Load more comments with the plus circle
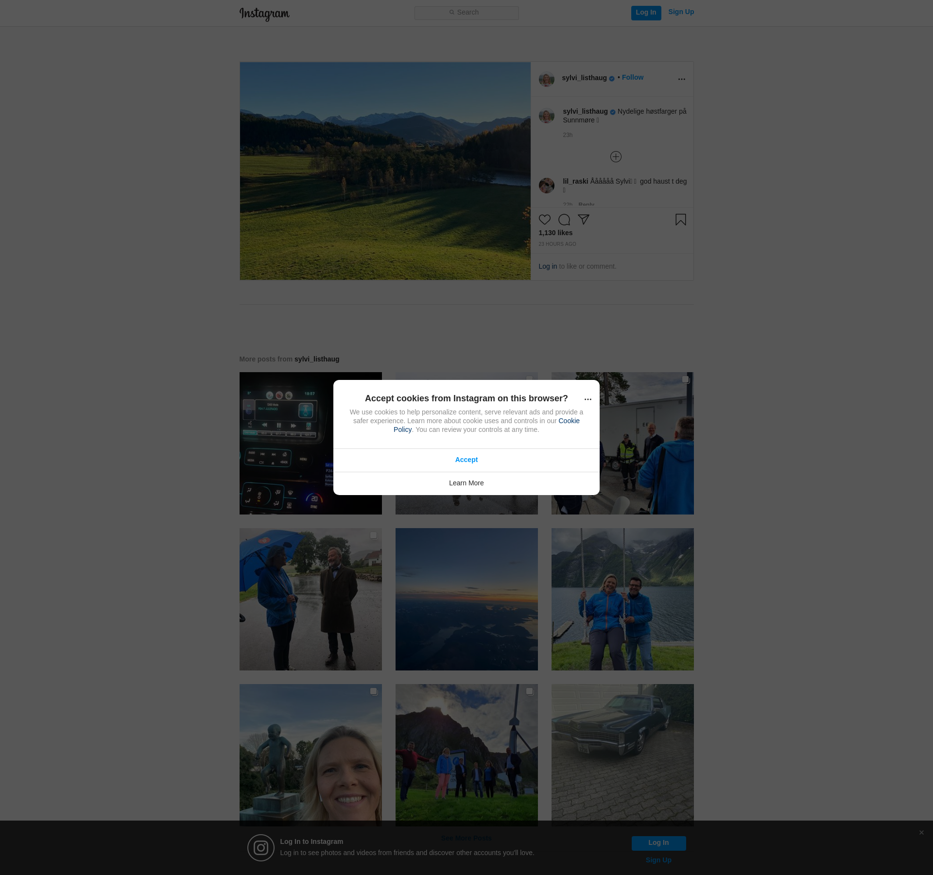The image size is (933, 875). pos(616,156)
